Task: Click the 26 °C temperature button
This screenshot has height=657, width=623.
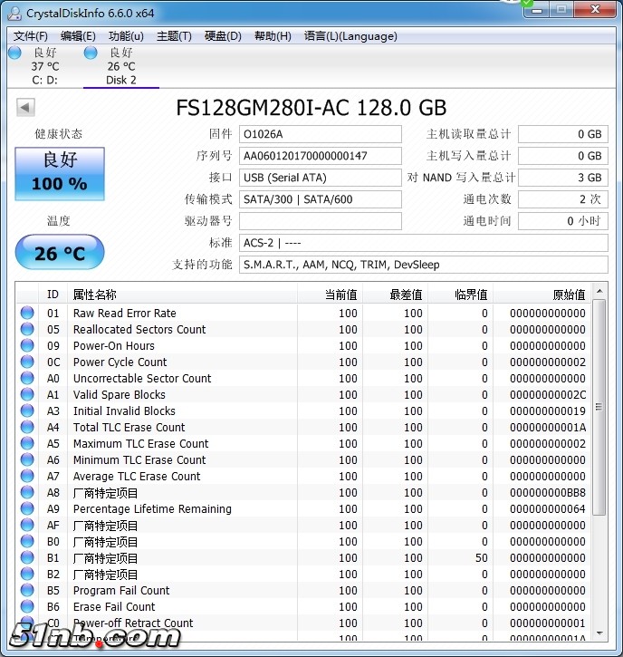Action: (x=60, y=253)
